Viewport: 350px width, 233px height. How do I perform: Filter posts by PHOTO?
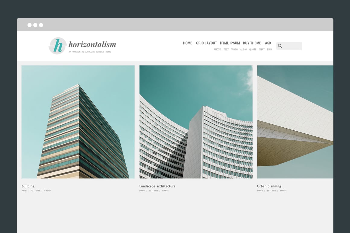point(217,49)
